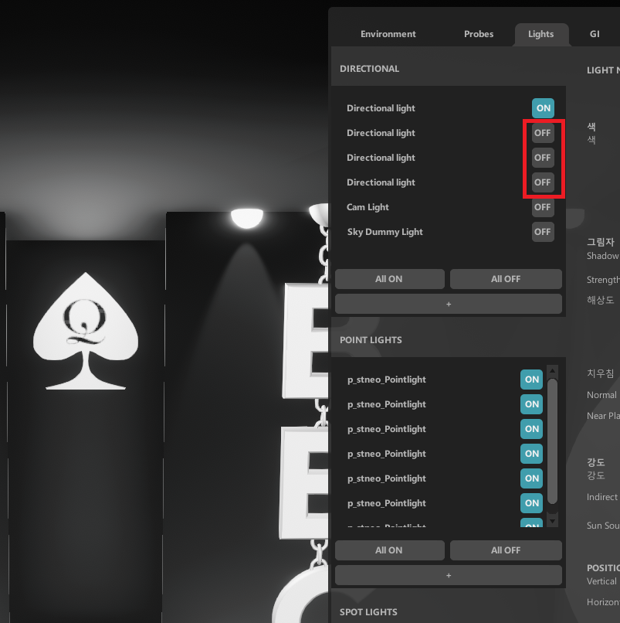
Task: Click the 해상도 resolution label
Action: 601,300
